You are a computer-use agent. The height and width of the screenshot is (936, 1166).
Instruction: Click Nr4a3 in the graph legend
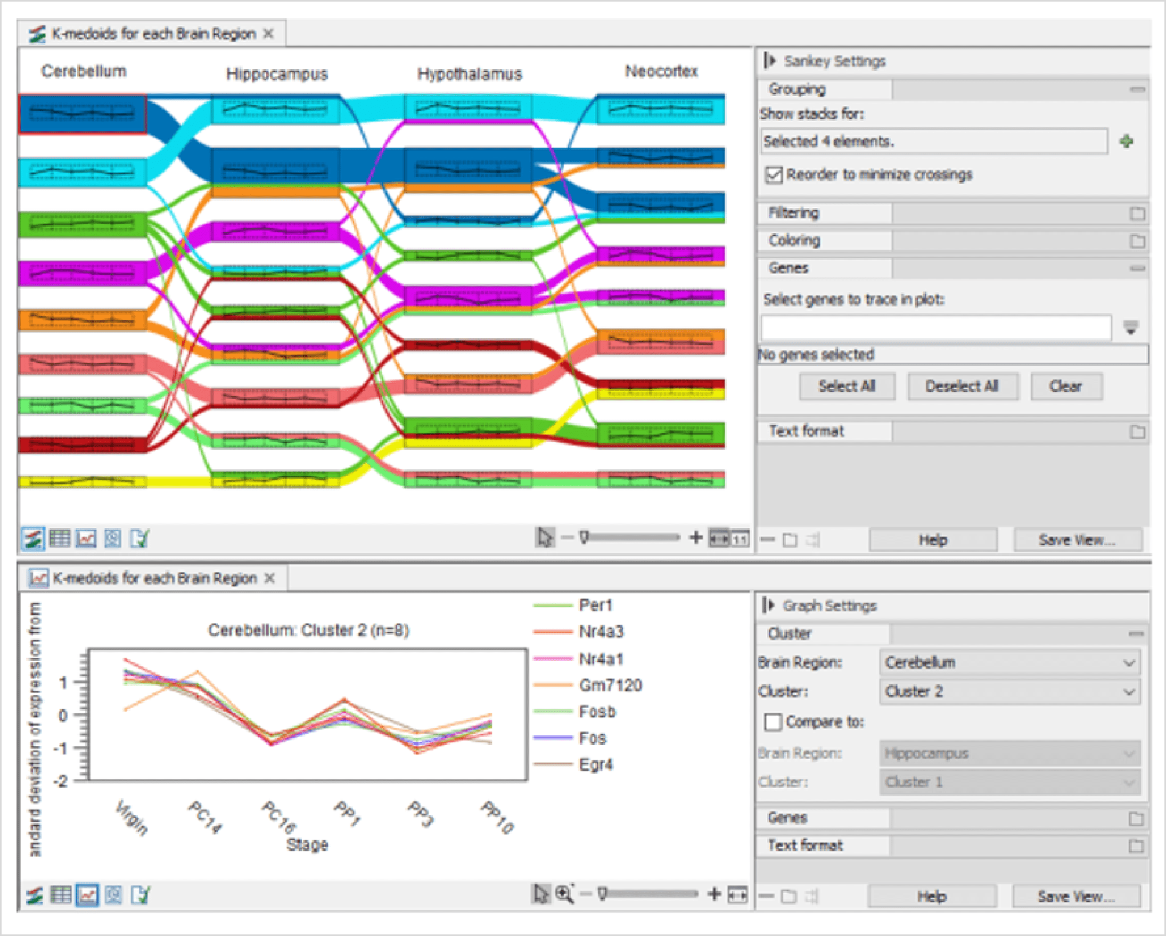[x=602, y=631]
